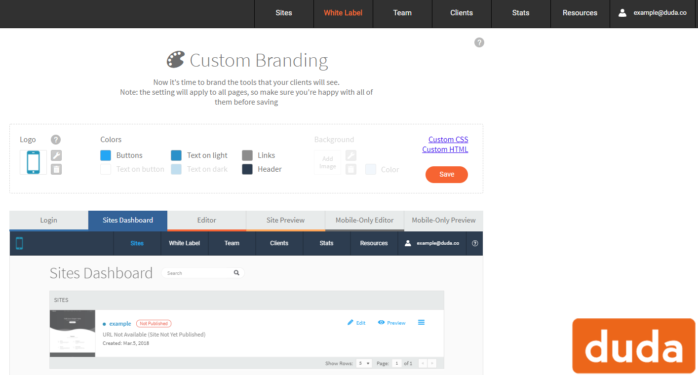Click the logo wrench edit icon

(x=56, y=155)
